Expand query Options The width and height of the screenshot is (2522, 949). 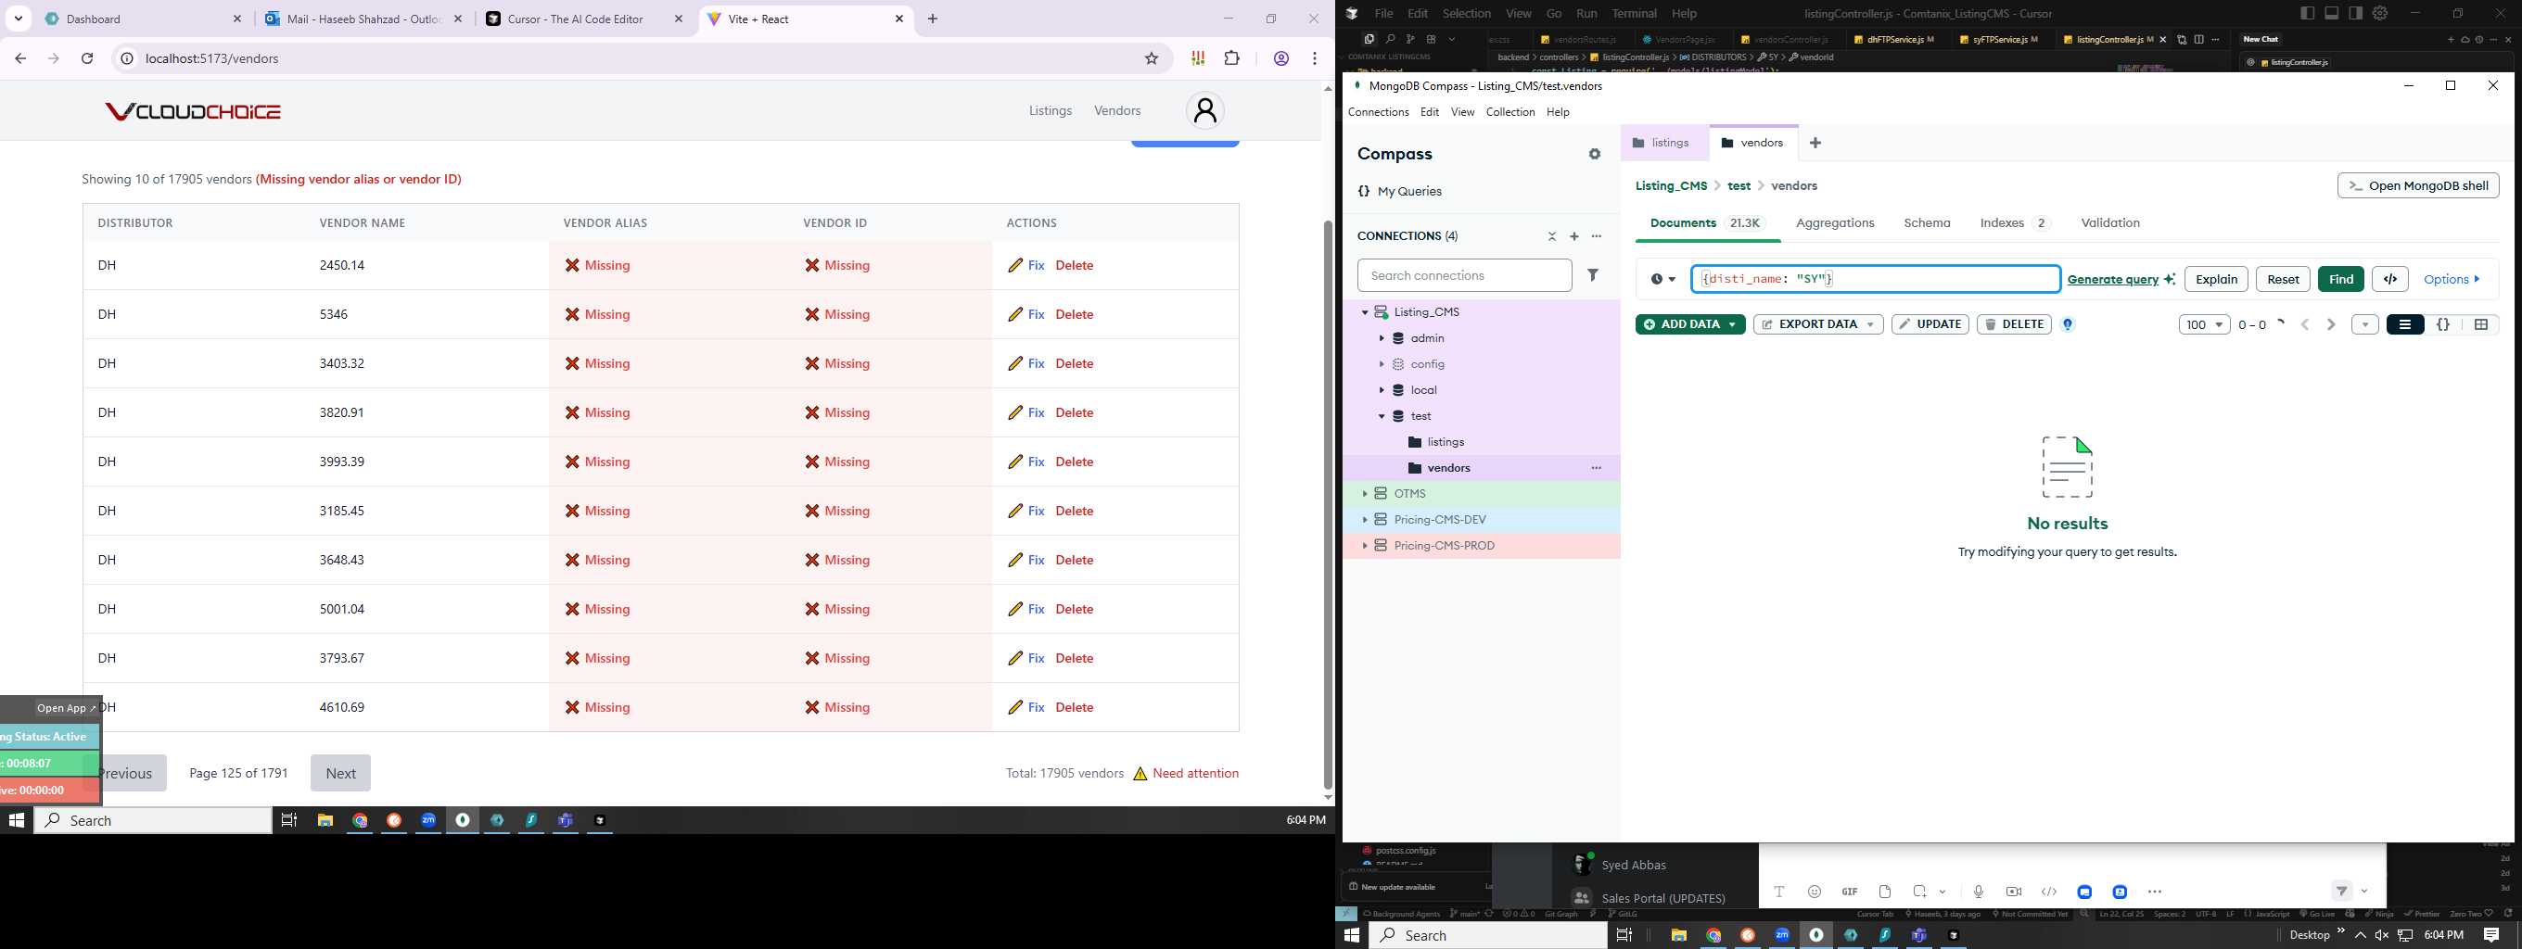coord(2452,279)
